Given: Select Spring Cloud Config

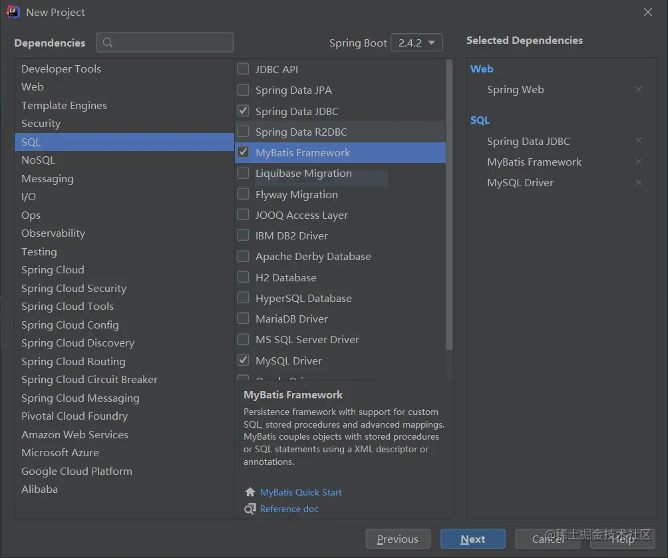Looking at the screenshot, I should pyautogui.click(x=124, y=325).
